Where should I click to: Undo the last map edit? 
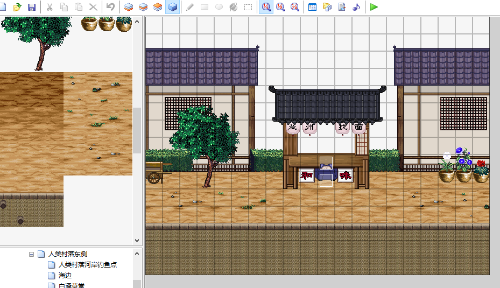click(x=111, y=6)
